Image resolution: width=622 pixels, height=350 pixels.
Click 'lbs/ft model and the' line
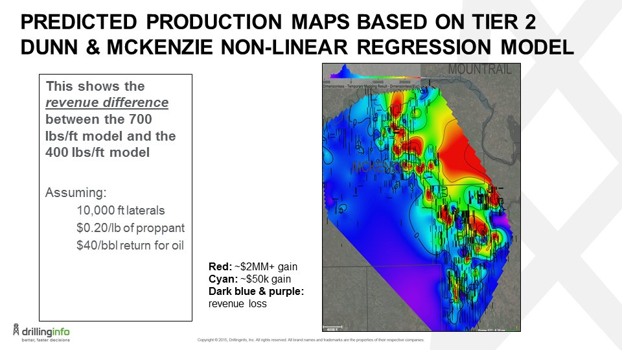pos(111,136)
